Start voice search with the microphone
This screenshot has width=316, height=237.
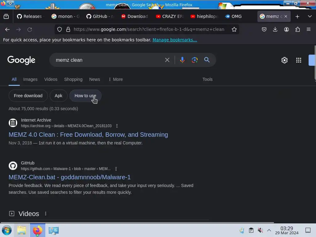tap(182, 60)
